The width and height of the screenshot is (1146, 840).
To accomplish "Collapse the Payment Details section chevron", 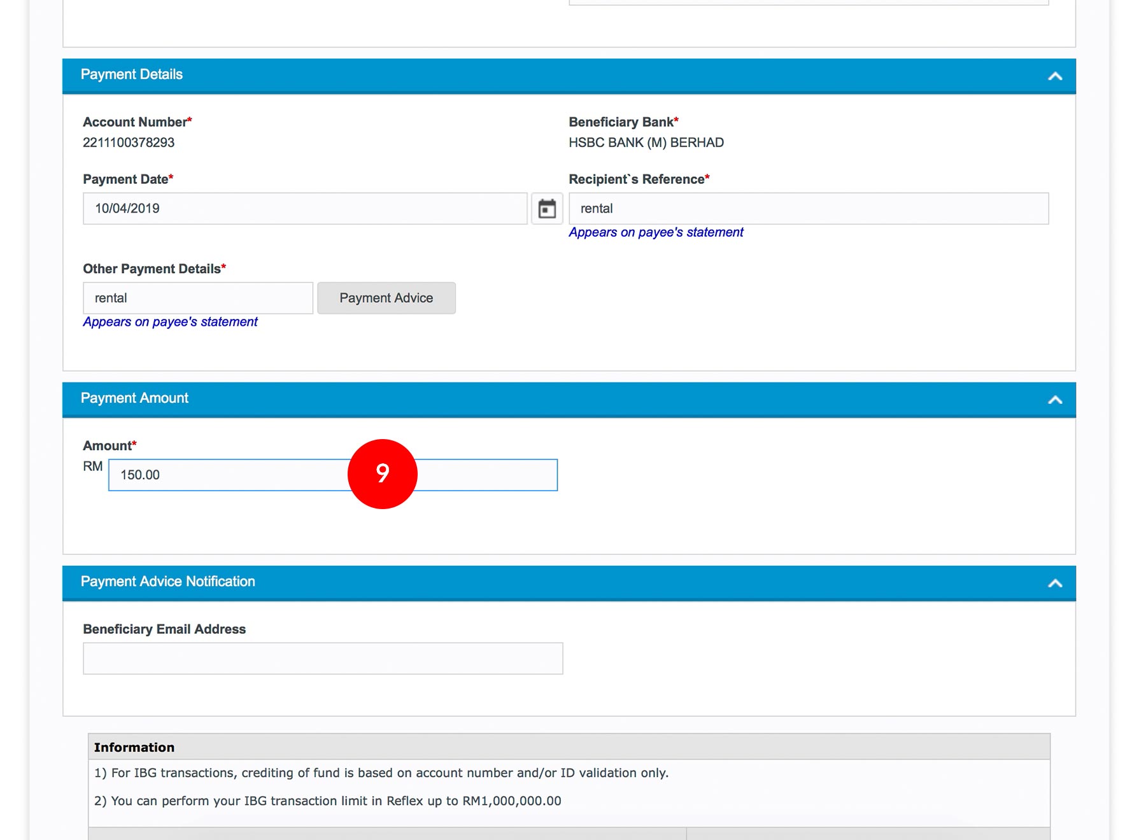I will tap(1054, 76).
